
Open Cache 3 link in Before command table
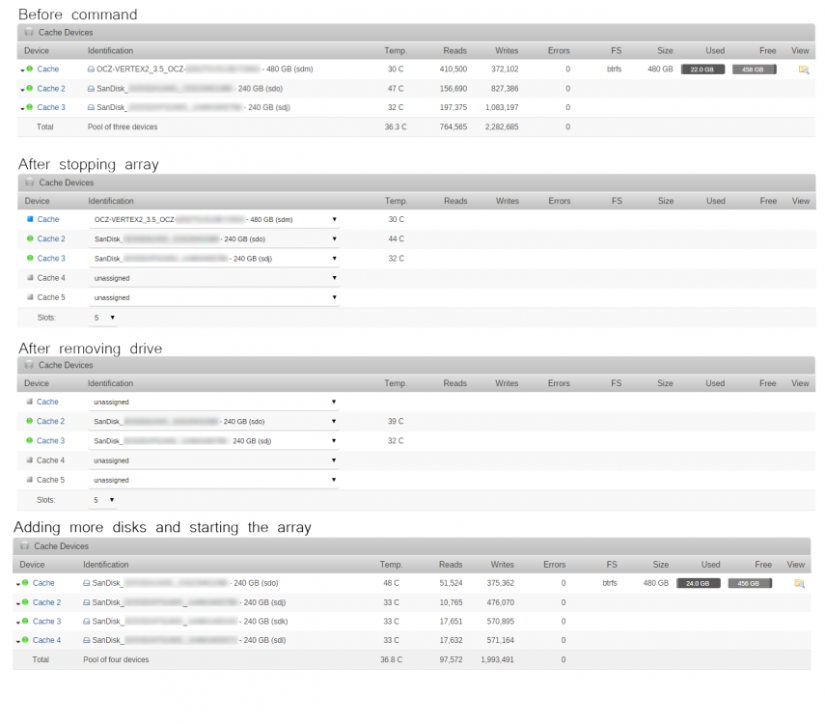coord(51,107)
